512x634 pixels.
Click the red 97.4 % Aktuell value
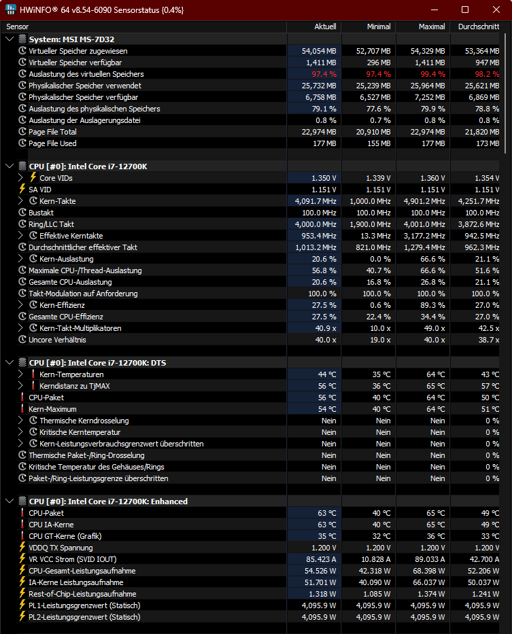coord(324,74)
